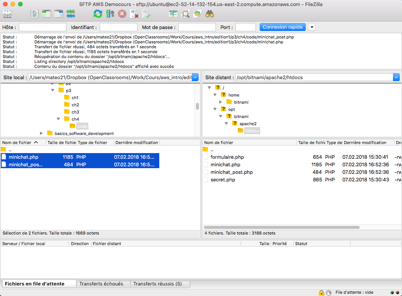Click the disconnect from server icon

pos(134,14)
